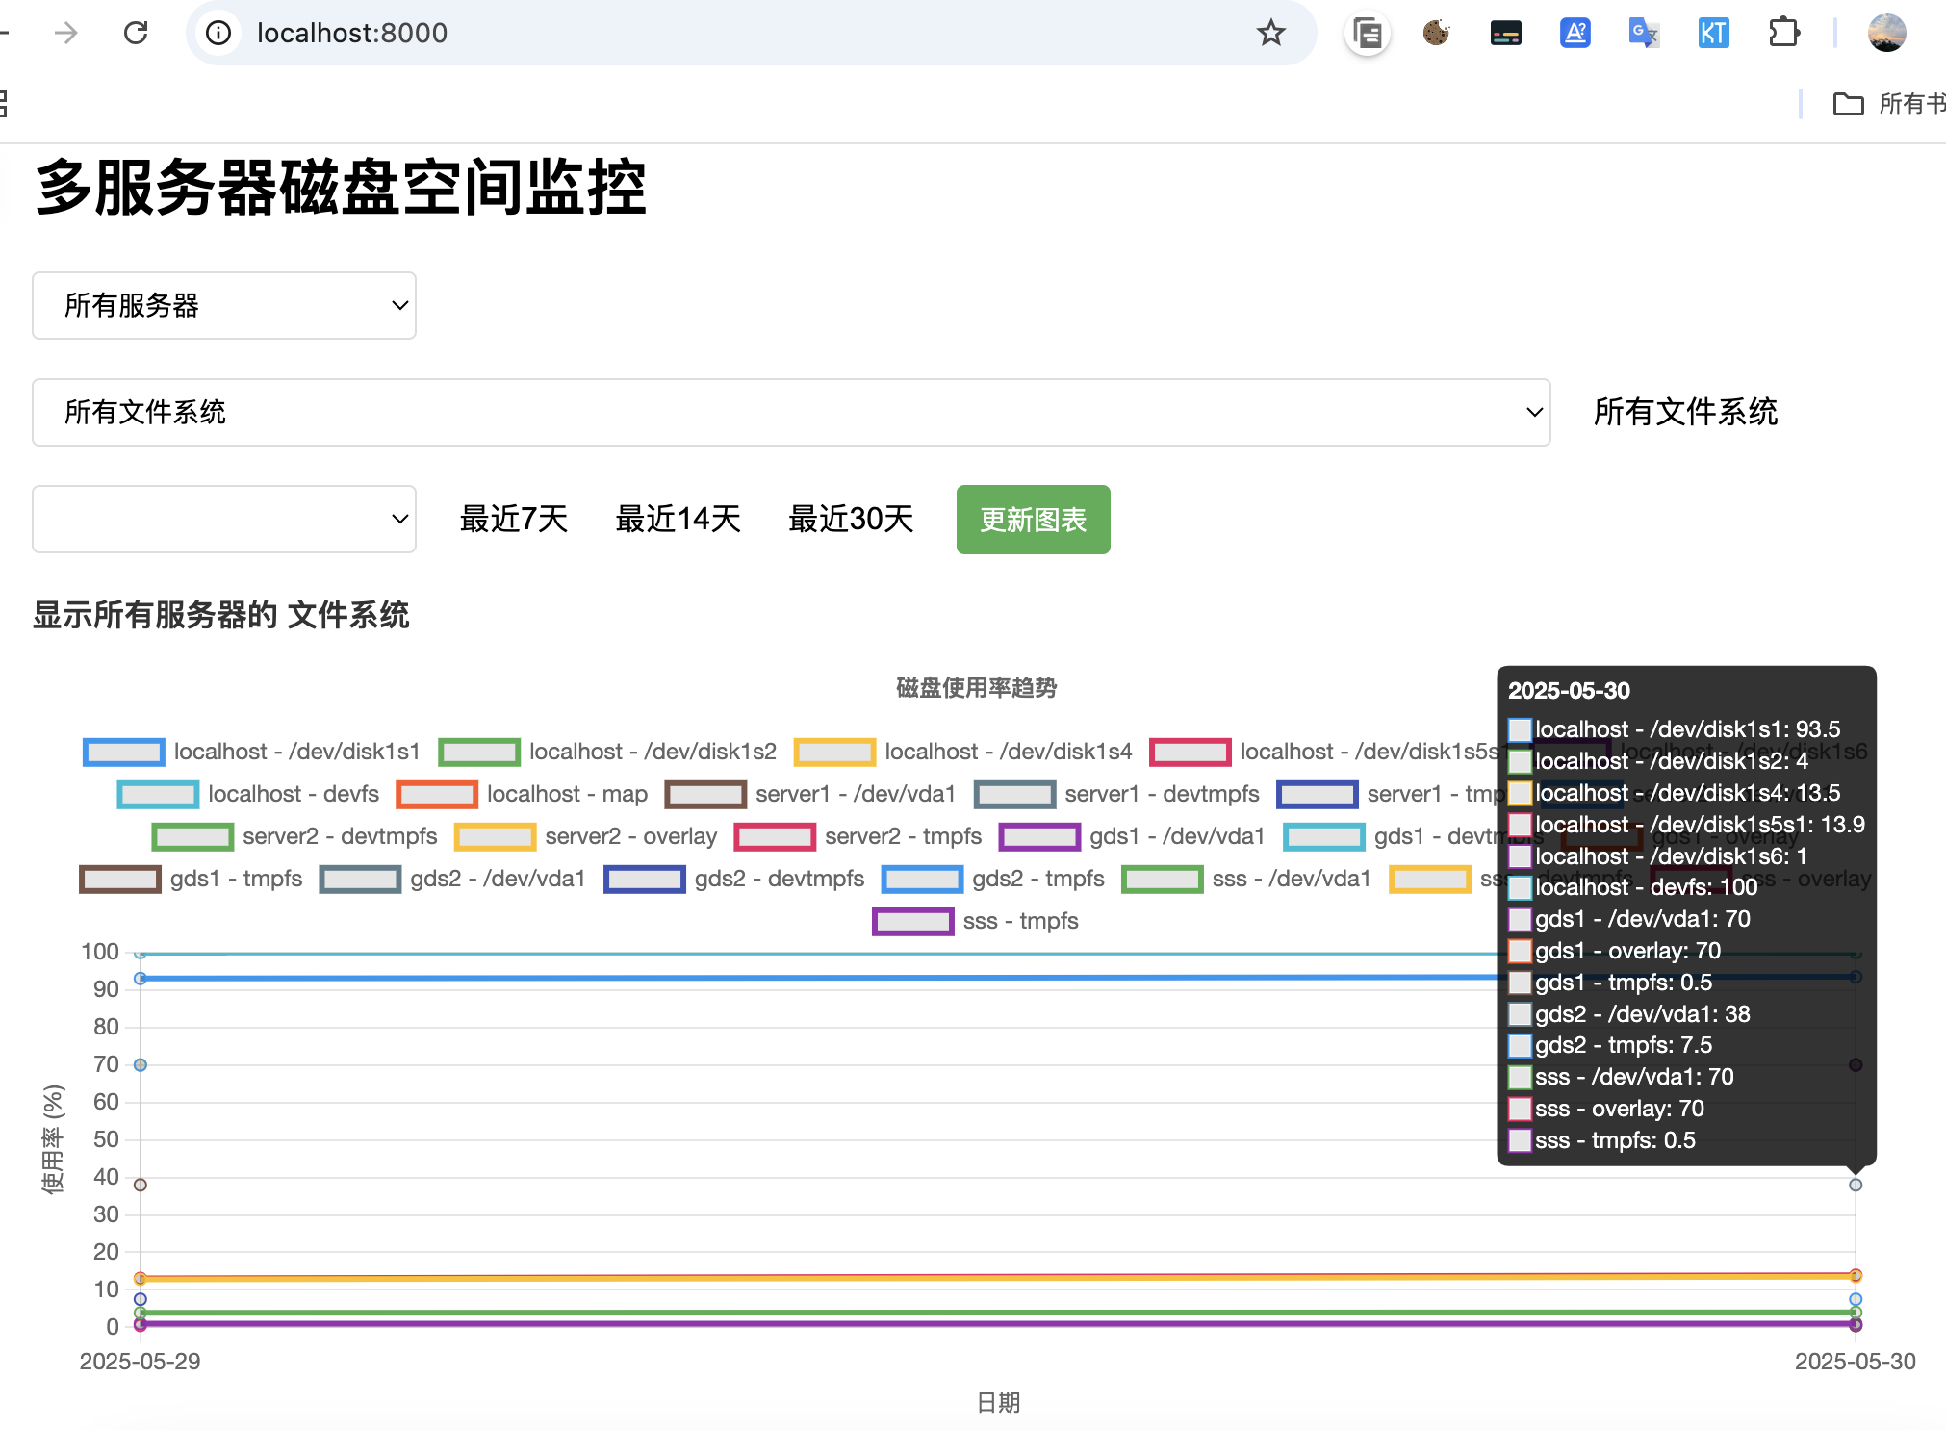Select the 最近14天 quick range
The image size is (1946, 1430).
678,519
